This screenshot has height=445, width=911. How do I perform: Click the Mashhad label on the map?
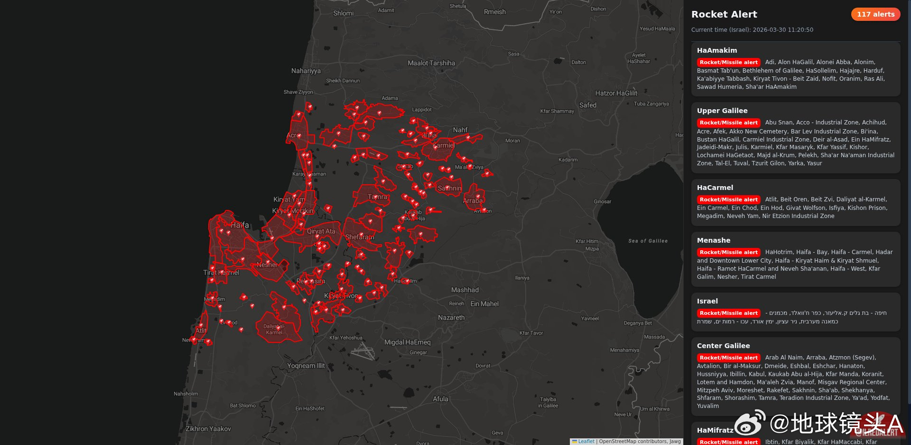tap(465, 290)
